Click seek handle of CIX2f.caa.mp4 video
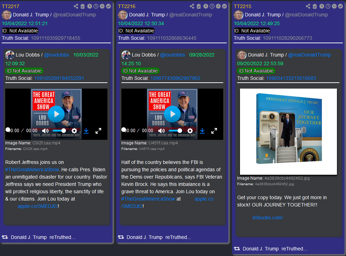The height and width of the screenshot is (256, 346). point(8,129)
